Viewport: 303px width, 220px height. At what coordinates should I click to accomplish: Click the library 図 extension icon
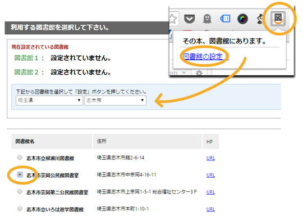pos(278,19)
